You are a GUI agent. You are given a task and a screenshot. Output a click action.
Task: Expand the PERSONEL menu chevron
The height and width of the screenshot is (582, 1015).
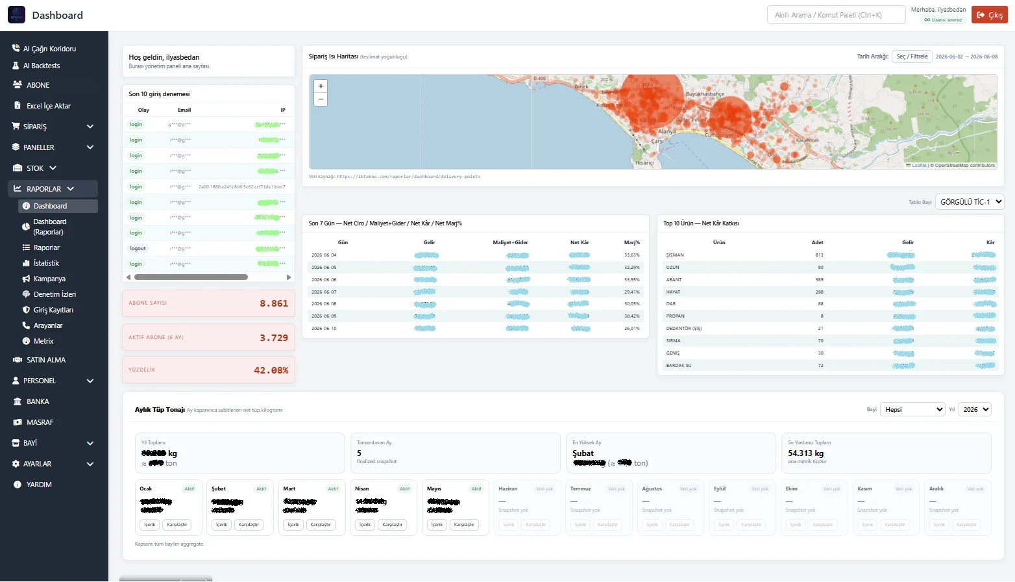[x=90, y=381]
